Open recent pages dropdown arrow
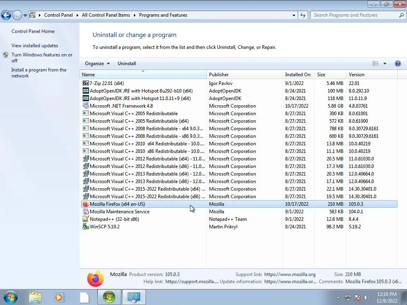 [25, 15]
